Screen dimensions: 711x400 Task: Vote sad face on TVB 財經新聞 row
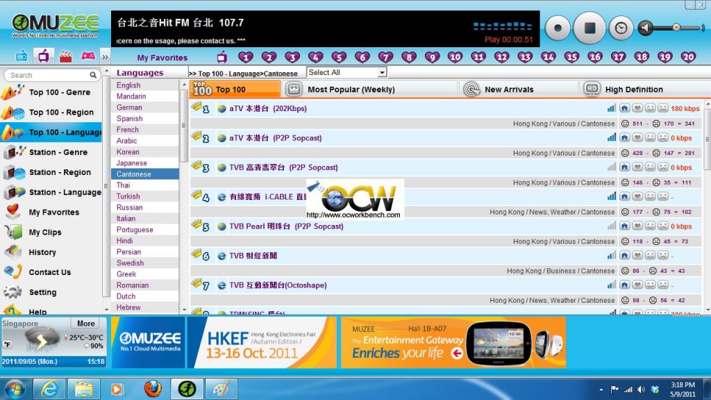click(662, 256)
